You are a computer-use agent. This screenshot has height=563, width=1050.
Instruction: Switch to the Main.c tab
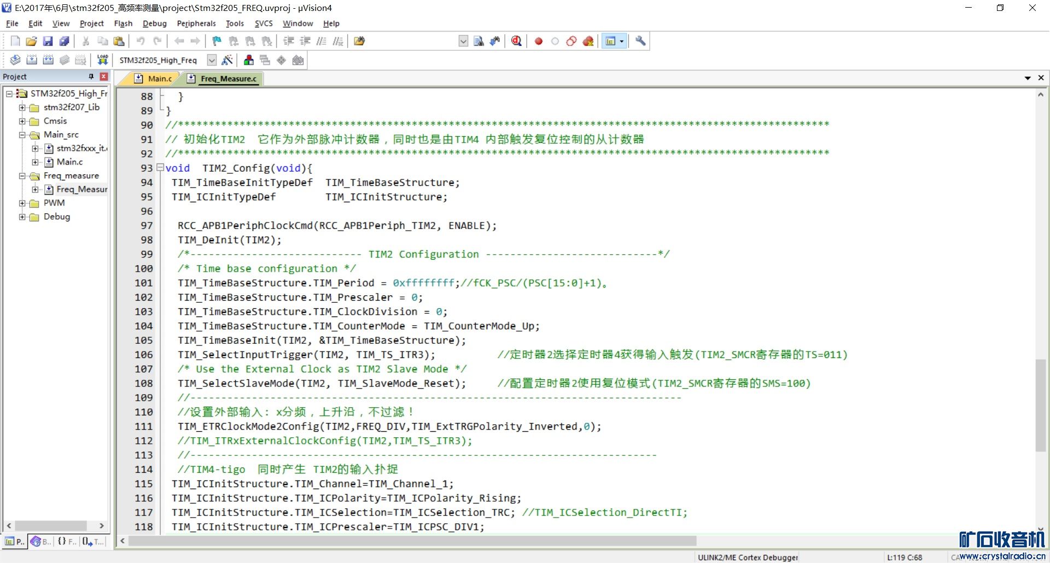click(159, 79)
